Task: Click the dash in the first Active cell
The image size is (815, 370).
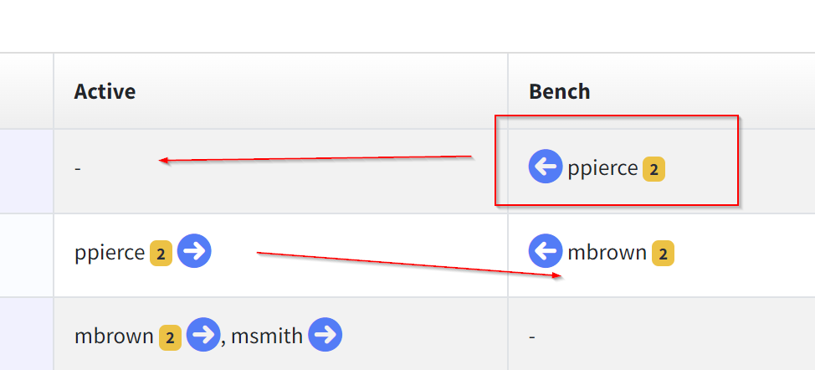Action: pos(78,169)
